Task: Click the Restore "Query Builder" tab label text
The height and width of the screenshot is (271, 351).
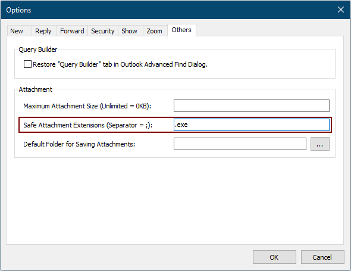Action: click(x=120, y=64)
